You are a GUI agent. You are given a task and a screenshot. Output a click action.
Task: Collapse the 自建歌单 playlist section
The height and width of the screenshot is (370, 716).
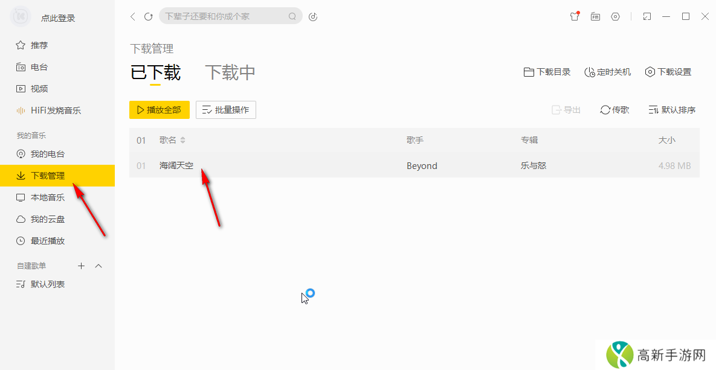click(98, 266)
